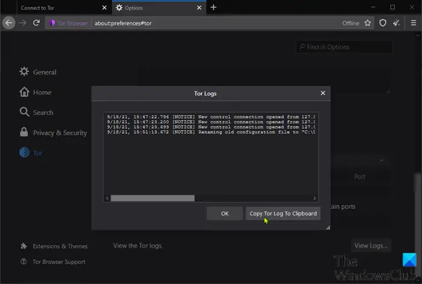422x284 pixels.
Task: Click the Tor onion icon in sidebar
Action: click(x=24, y=152)
